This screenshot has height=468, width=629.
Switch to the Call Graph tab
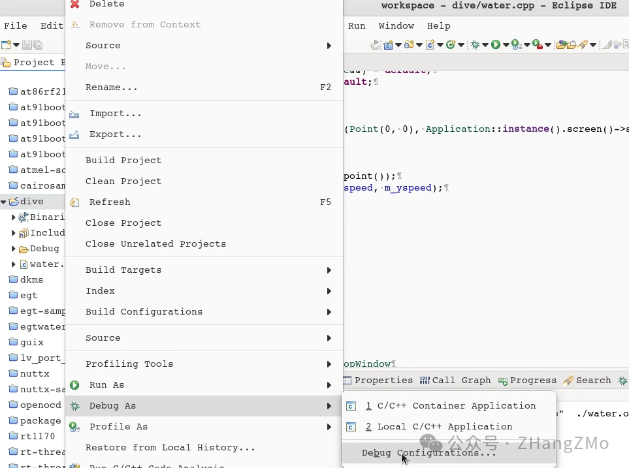455,380
